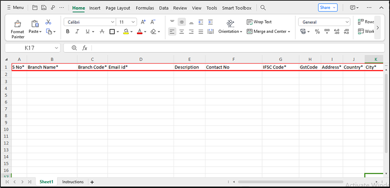Screen dimensions: 390x188
Task: Open the Page Layout ribbon tab
Action: tap(118, 8)
